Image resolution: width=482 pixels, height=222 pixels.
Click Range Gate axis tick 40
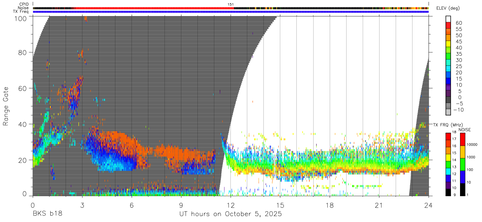point(23,124)
